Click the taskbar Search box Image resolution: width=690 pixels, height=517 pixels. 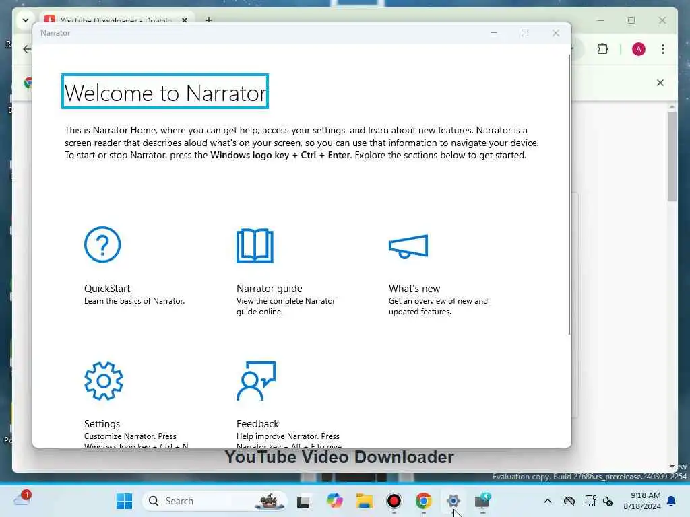click(x=215, y=501)
